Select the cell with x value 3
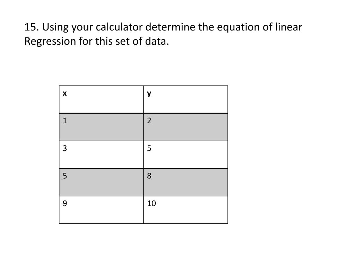 (101, 155)
